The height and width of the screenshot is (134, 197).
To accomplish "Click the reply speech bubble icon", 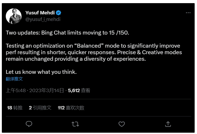I will [x=29, y=124].
